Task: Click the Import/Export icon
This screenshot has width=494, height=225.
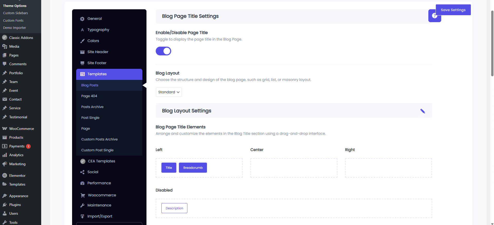Action: pyautogui.click(x=82, y=216)
